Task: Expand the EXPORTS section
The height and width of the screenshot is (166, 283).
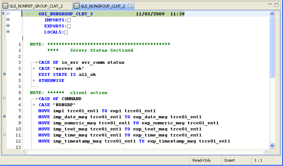Action: click(8, 26)
